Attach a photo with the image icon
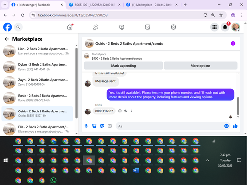Image resolution: width=247 pixels, height=185 pixels. click(94, 126)
